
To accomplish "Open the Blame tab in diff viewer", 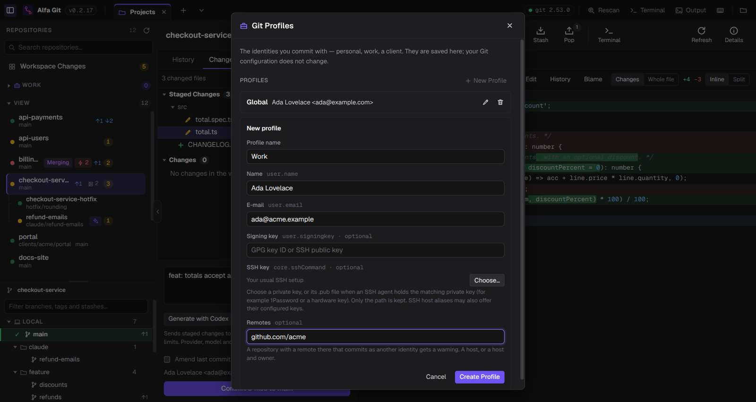I will (593, 79).
